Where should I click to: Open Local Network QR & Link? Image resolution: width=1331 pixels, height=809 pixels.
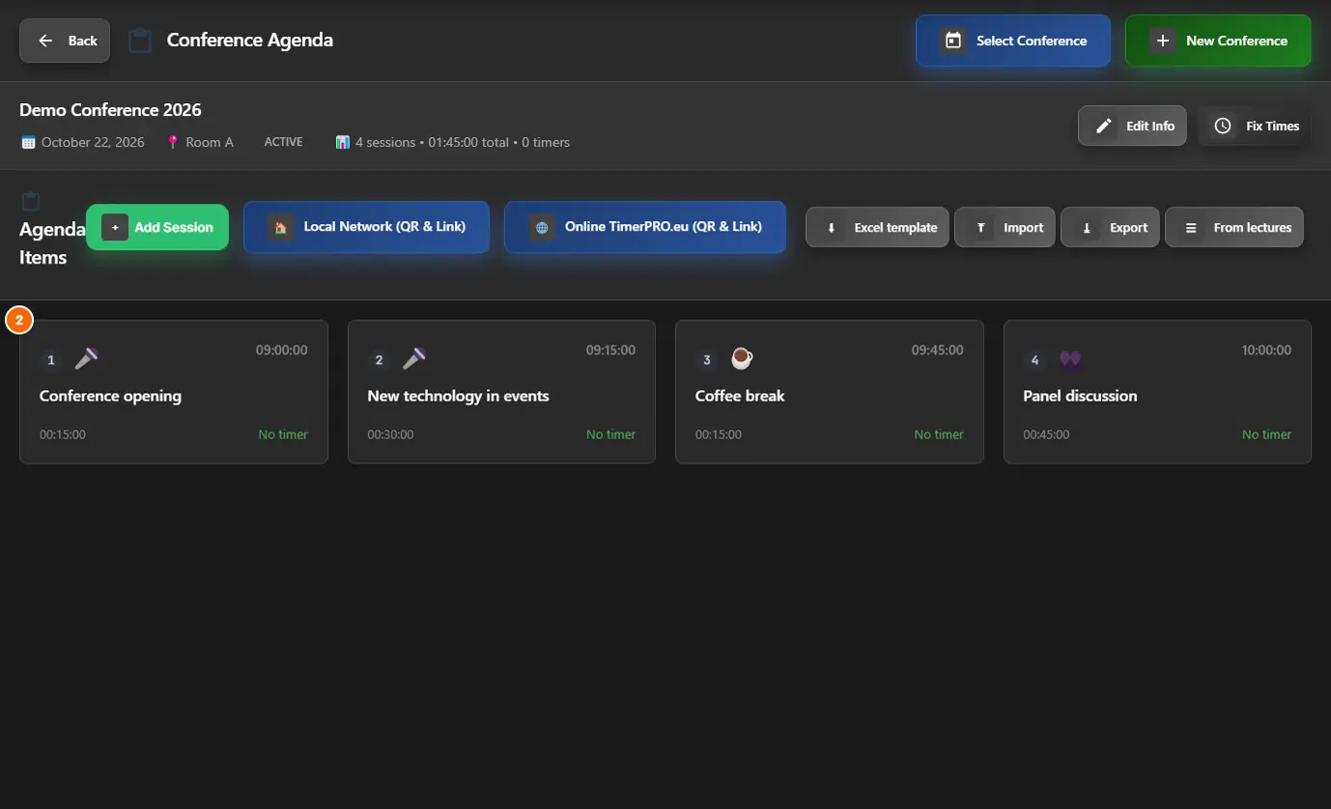pos(366,227)
